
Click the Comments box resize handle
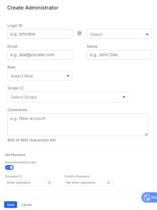coord(146,134)
